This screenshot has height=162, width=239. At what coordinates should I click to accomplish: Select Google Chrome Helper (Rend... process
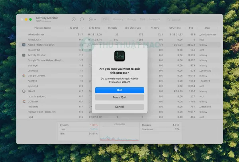coord(45,60)
